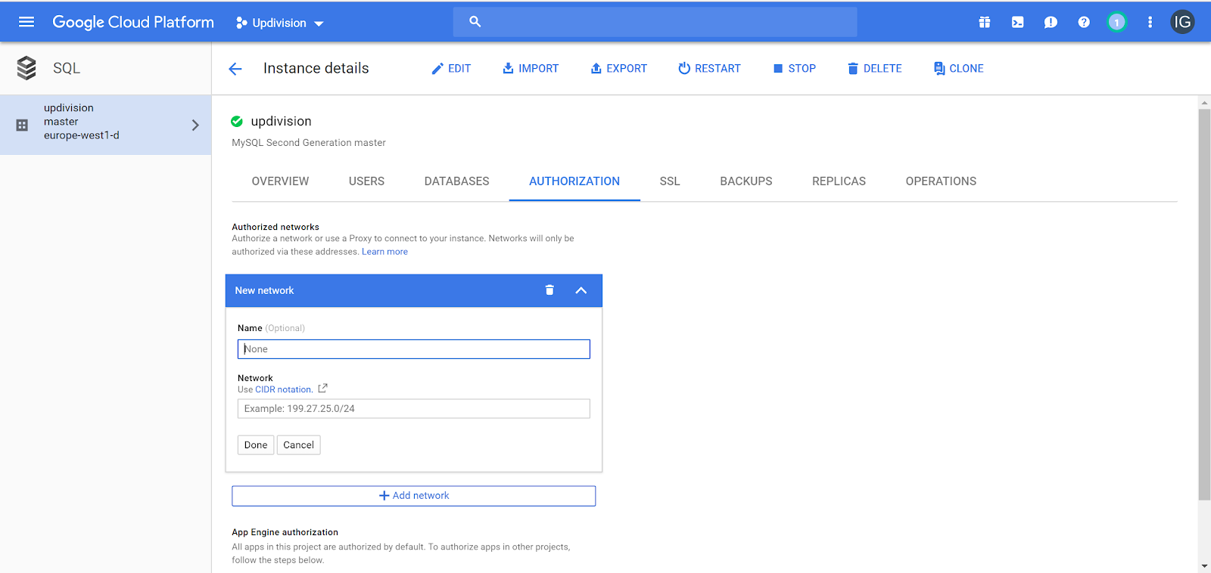The width and height of the screenshot is (1211, 573).
Task: Click the RESTART button
Action: 709,68
